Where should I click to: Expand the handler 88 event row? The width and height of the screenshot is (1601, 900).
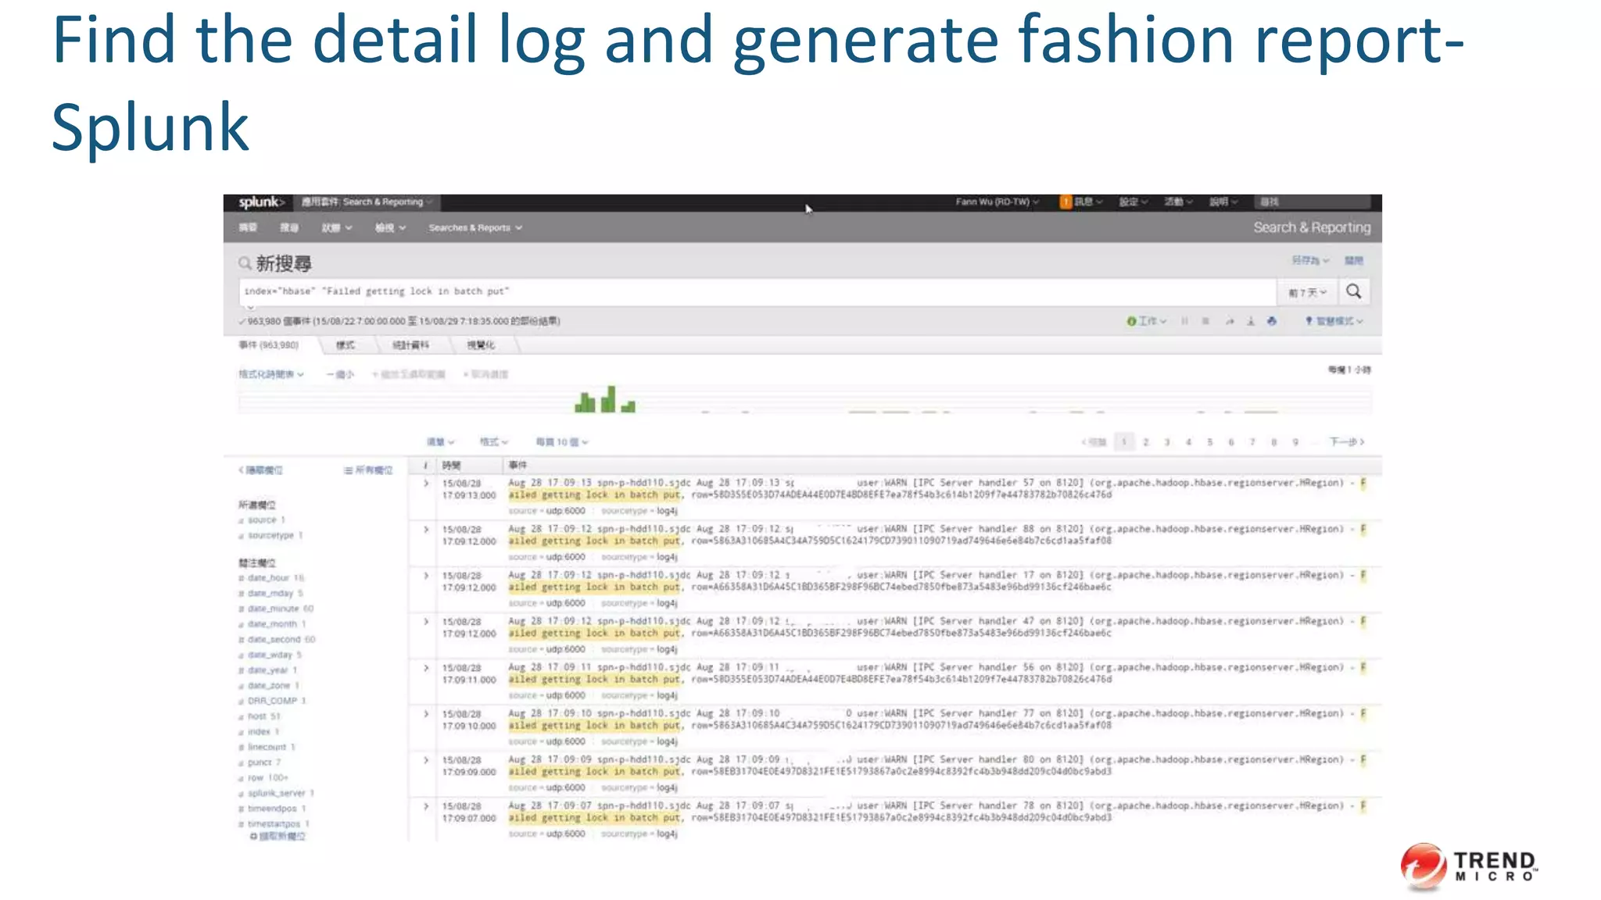tap(426, 530)
